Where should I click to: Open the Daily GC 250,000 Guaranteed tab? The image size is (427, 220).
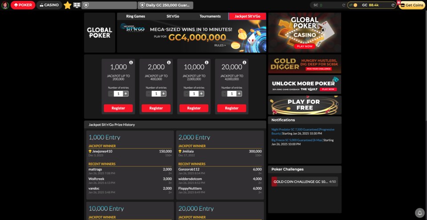click(165, 5)
